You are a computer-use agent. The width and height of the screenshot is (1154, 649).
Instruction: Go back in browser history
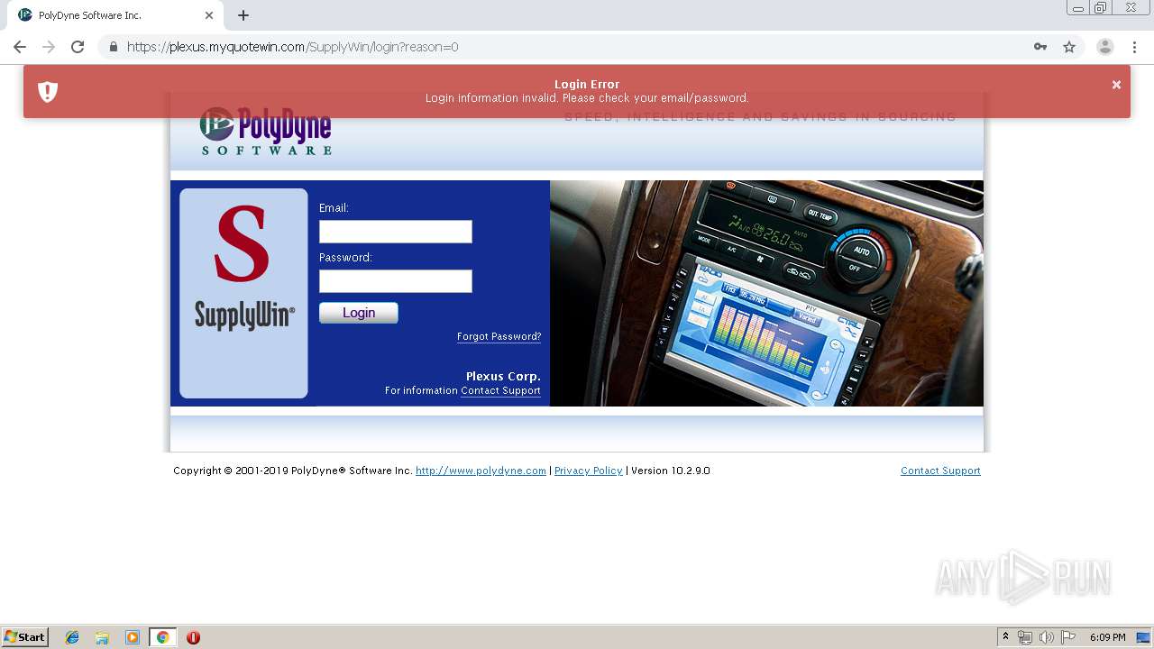[x=20, y=47]
